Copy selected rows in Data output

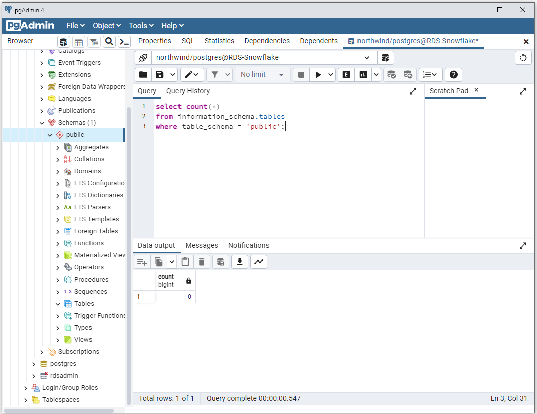[159, 262]
